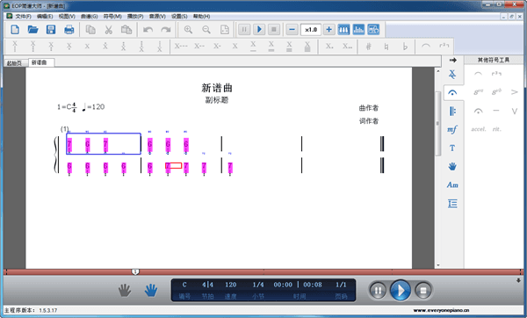Click the New file icon

[15, 30]
